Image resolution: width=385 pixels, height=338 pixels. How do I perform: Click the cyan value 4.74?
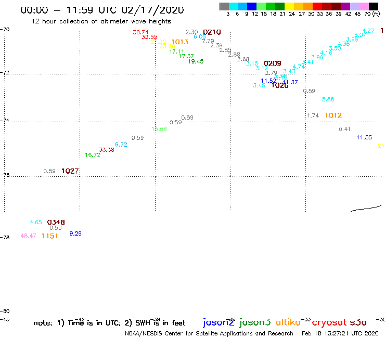point(299,67)
